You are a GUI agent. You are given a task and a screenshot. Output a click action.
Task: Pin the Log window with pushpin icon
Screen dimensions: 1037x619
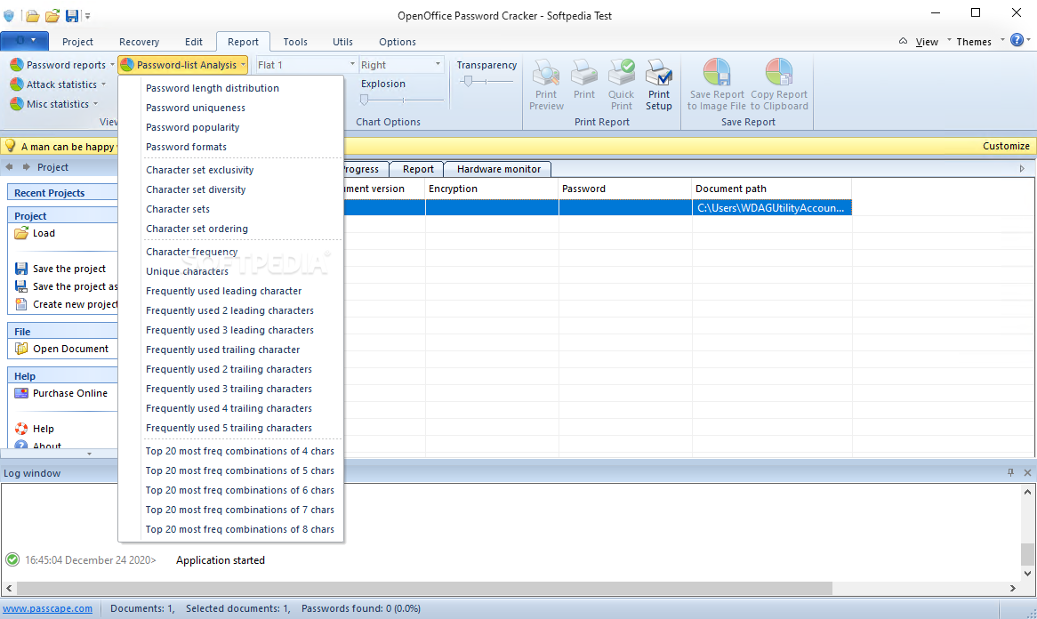click(1010, 472)
